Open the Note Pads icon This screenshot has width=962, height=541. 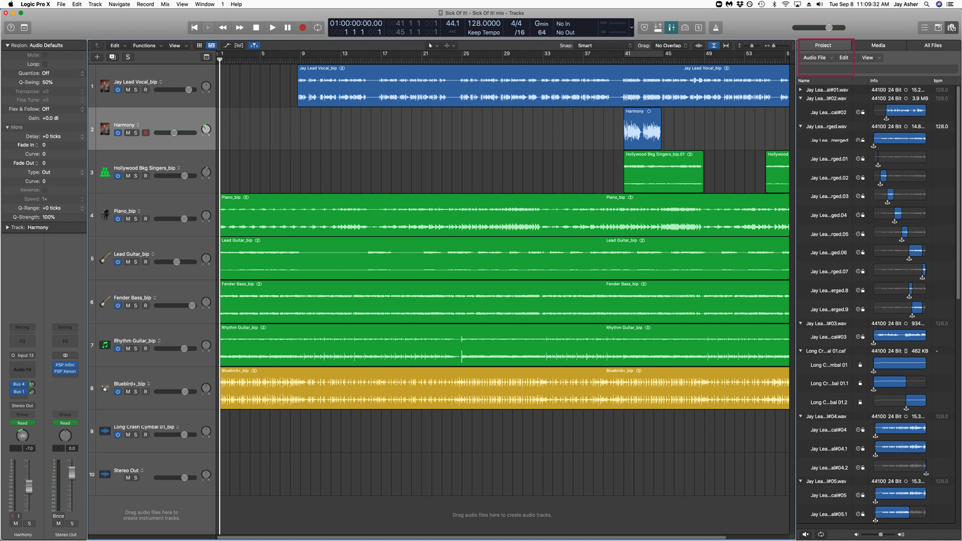tap(938, 27)
